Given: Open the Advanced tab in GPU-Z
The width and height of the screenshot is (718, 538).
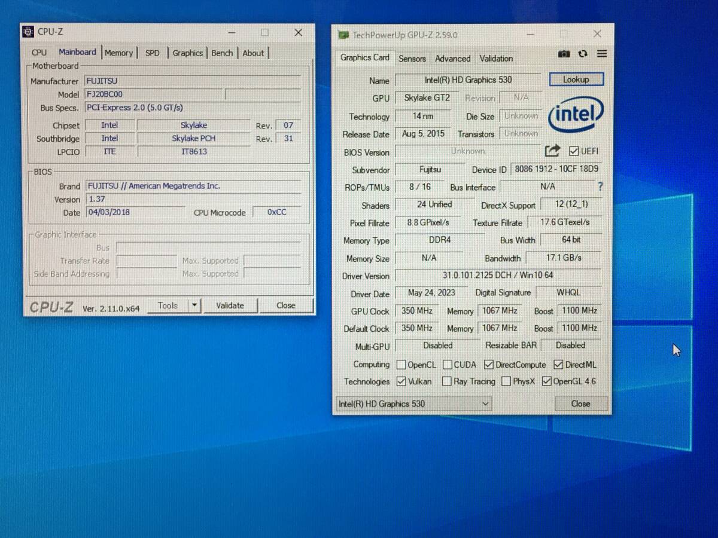Looking at the screenshot, I should click(452, 59).
